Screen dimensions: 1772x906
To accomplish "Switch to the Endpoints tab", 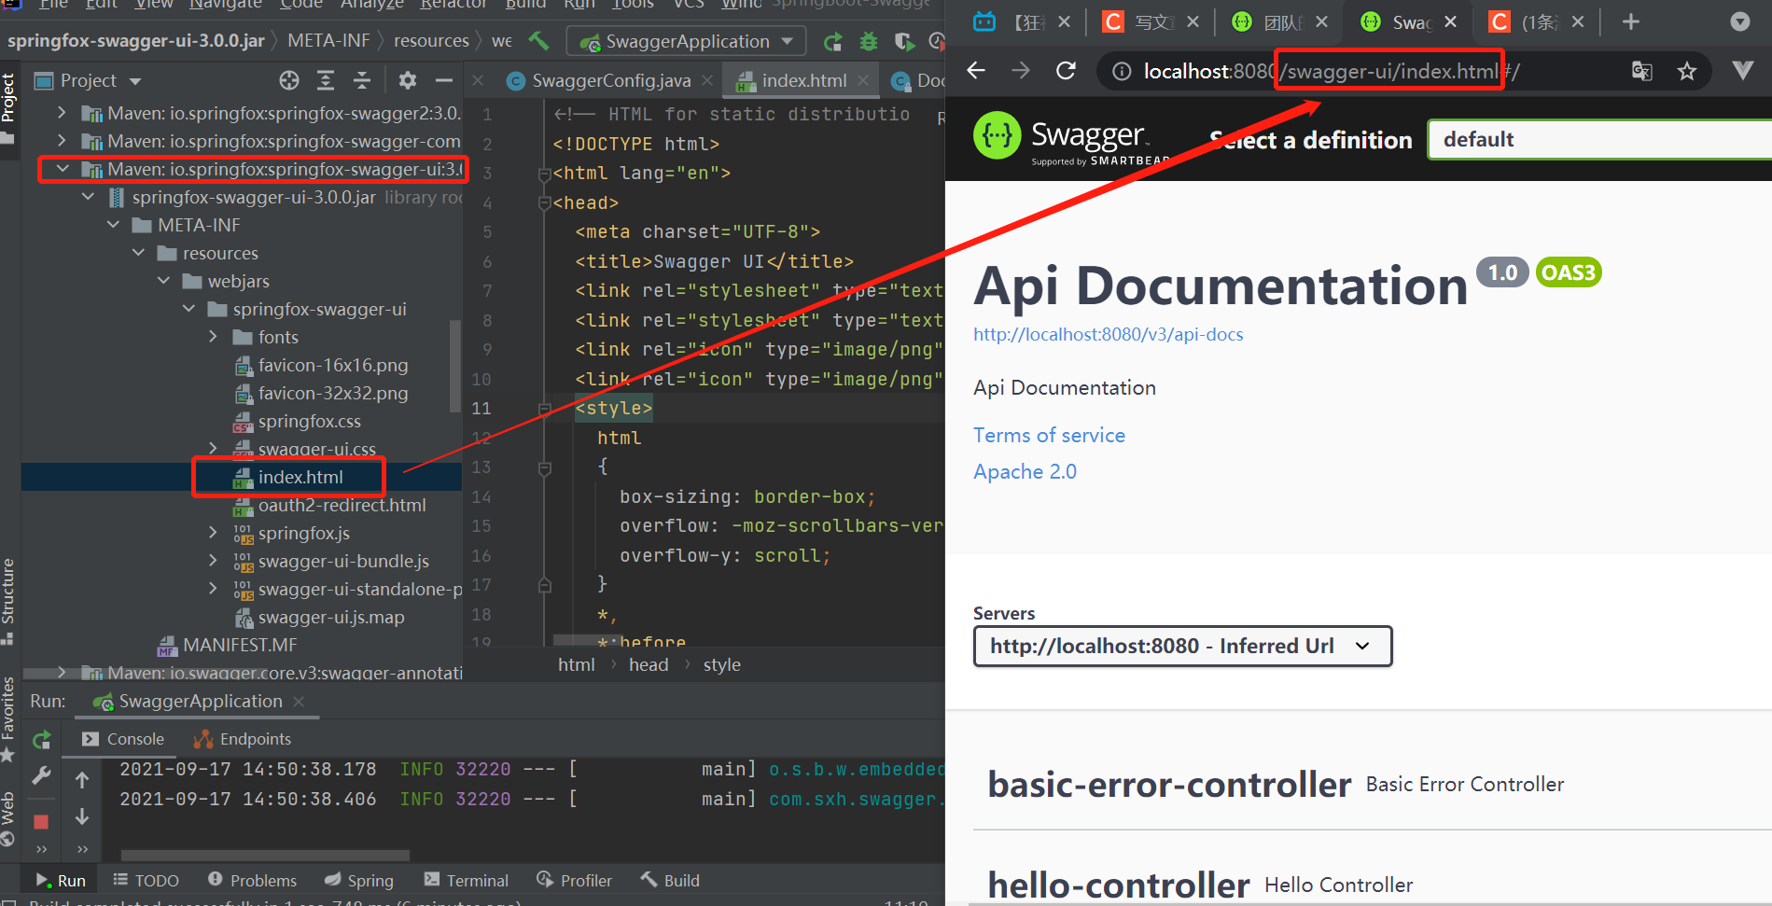I will point(243,739).
